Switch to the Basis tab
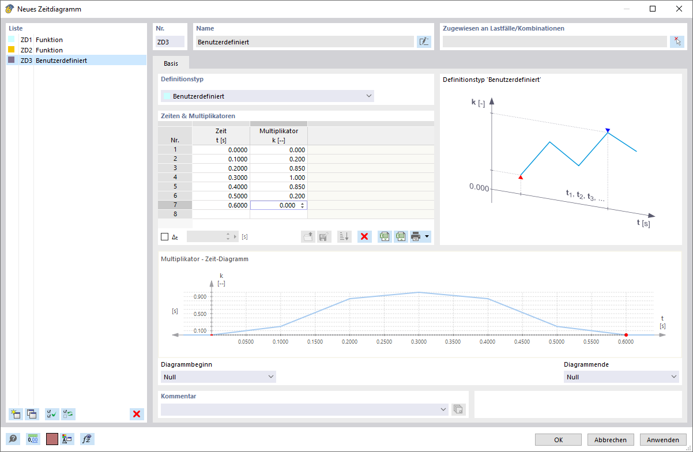 coord(171,63)
